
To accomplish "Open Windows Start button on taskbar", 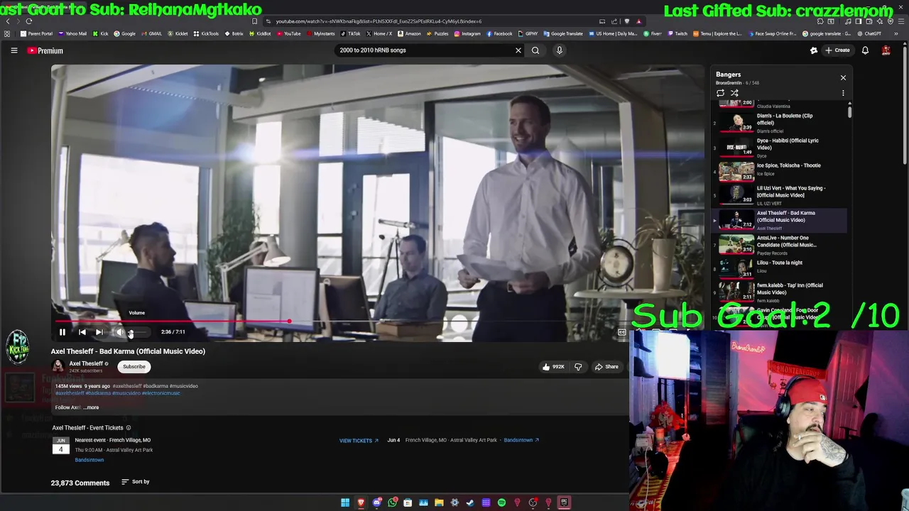I will tap(345, 502).
